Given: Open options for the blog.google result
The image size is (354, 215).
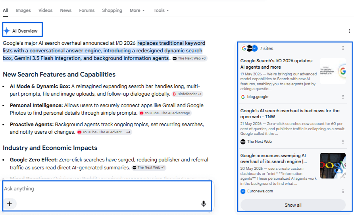Looking at the screenshot, I should [x=343, y=97].
